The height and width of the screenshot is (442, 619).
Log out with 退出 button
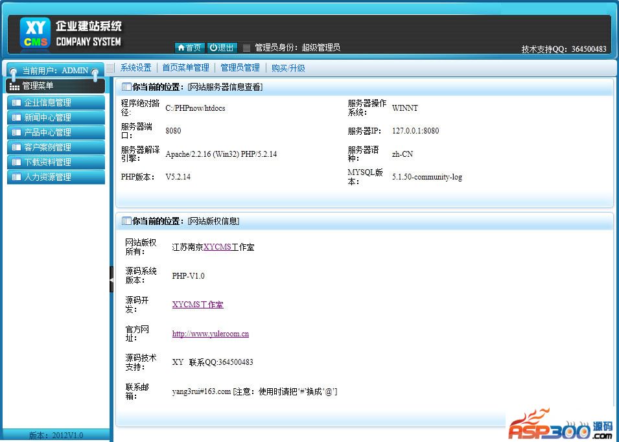[222, 47]
